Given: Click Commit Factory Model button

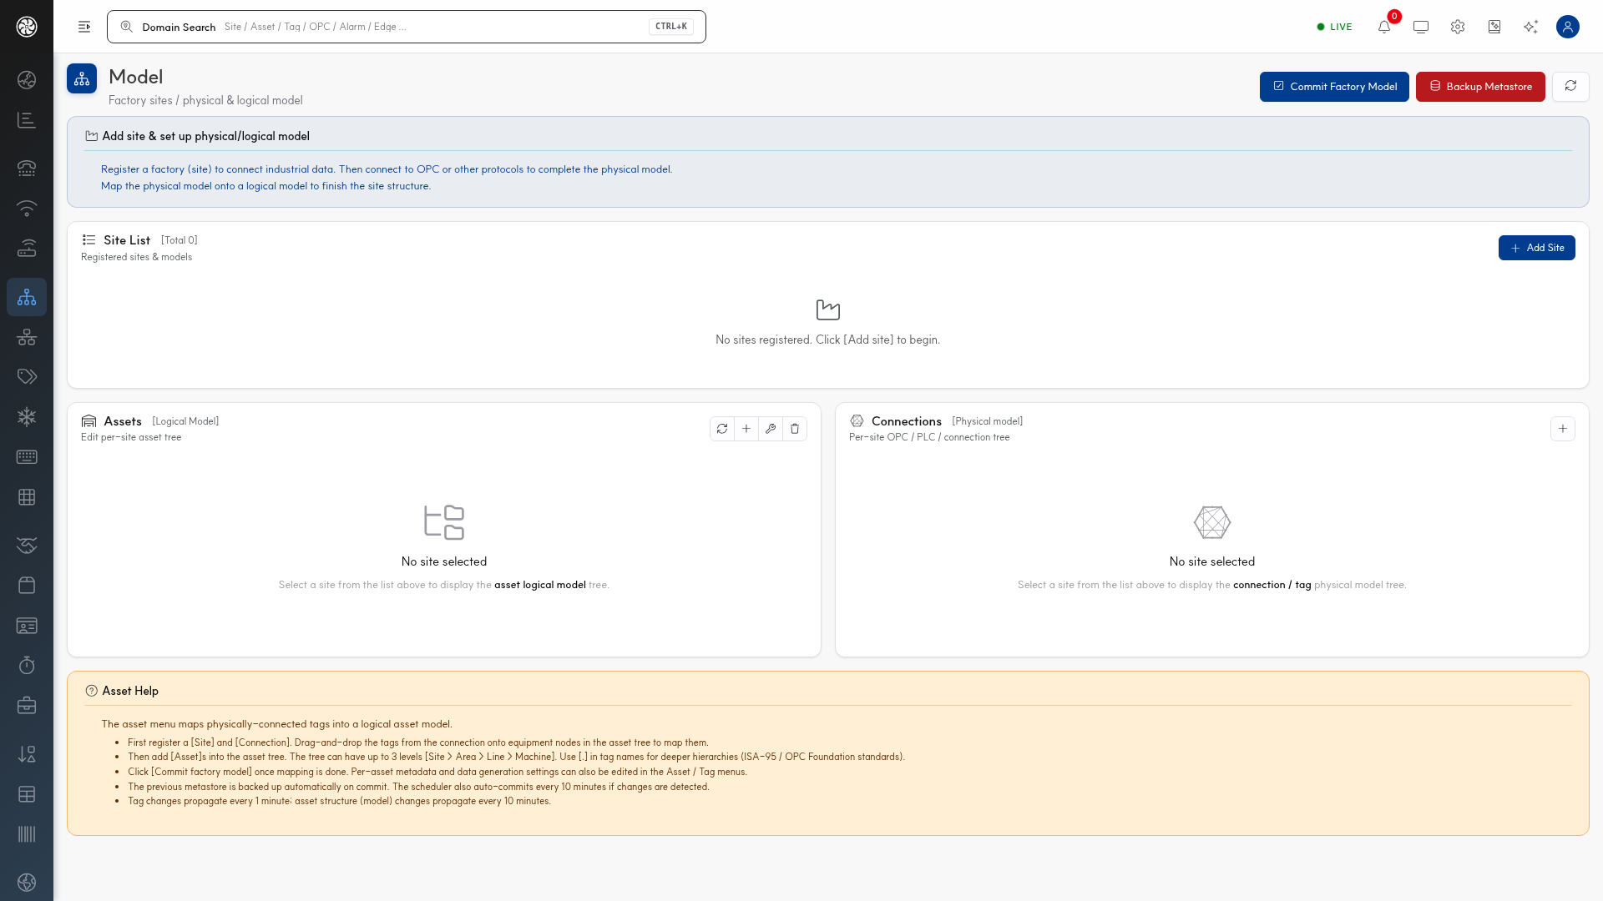Looking at the screenshot, I should click(x=1334, y=87).
